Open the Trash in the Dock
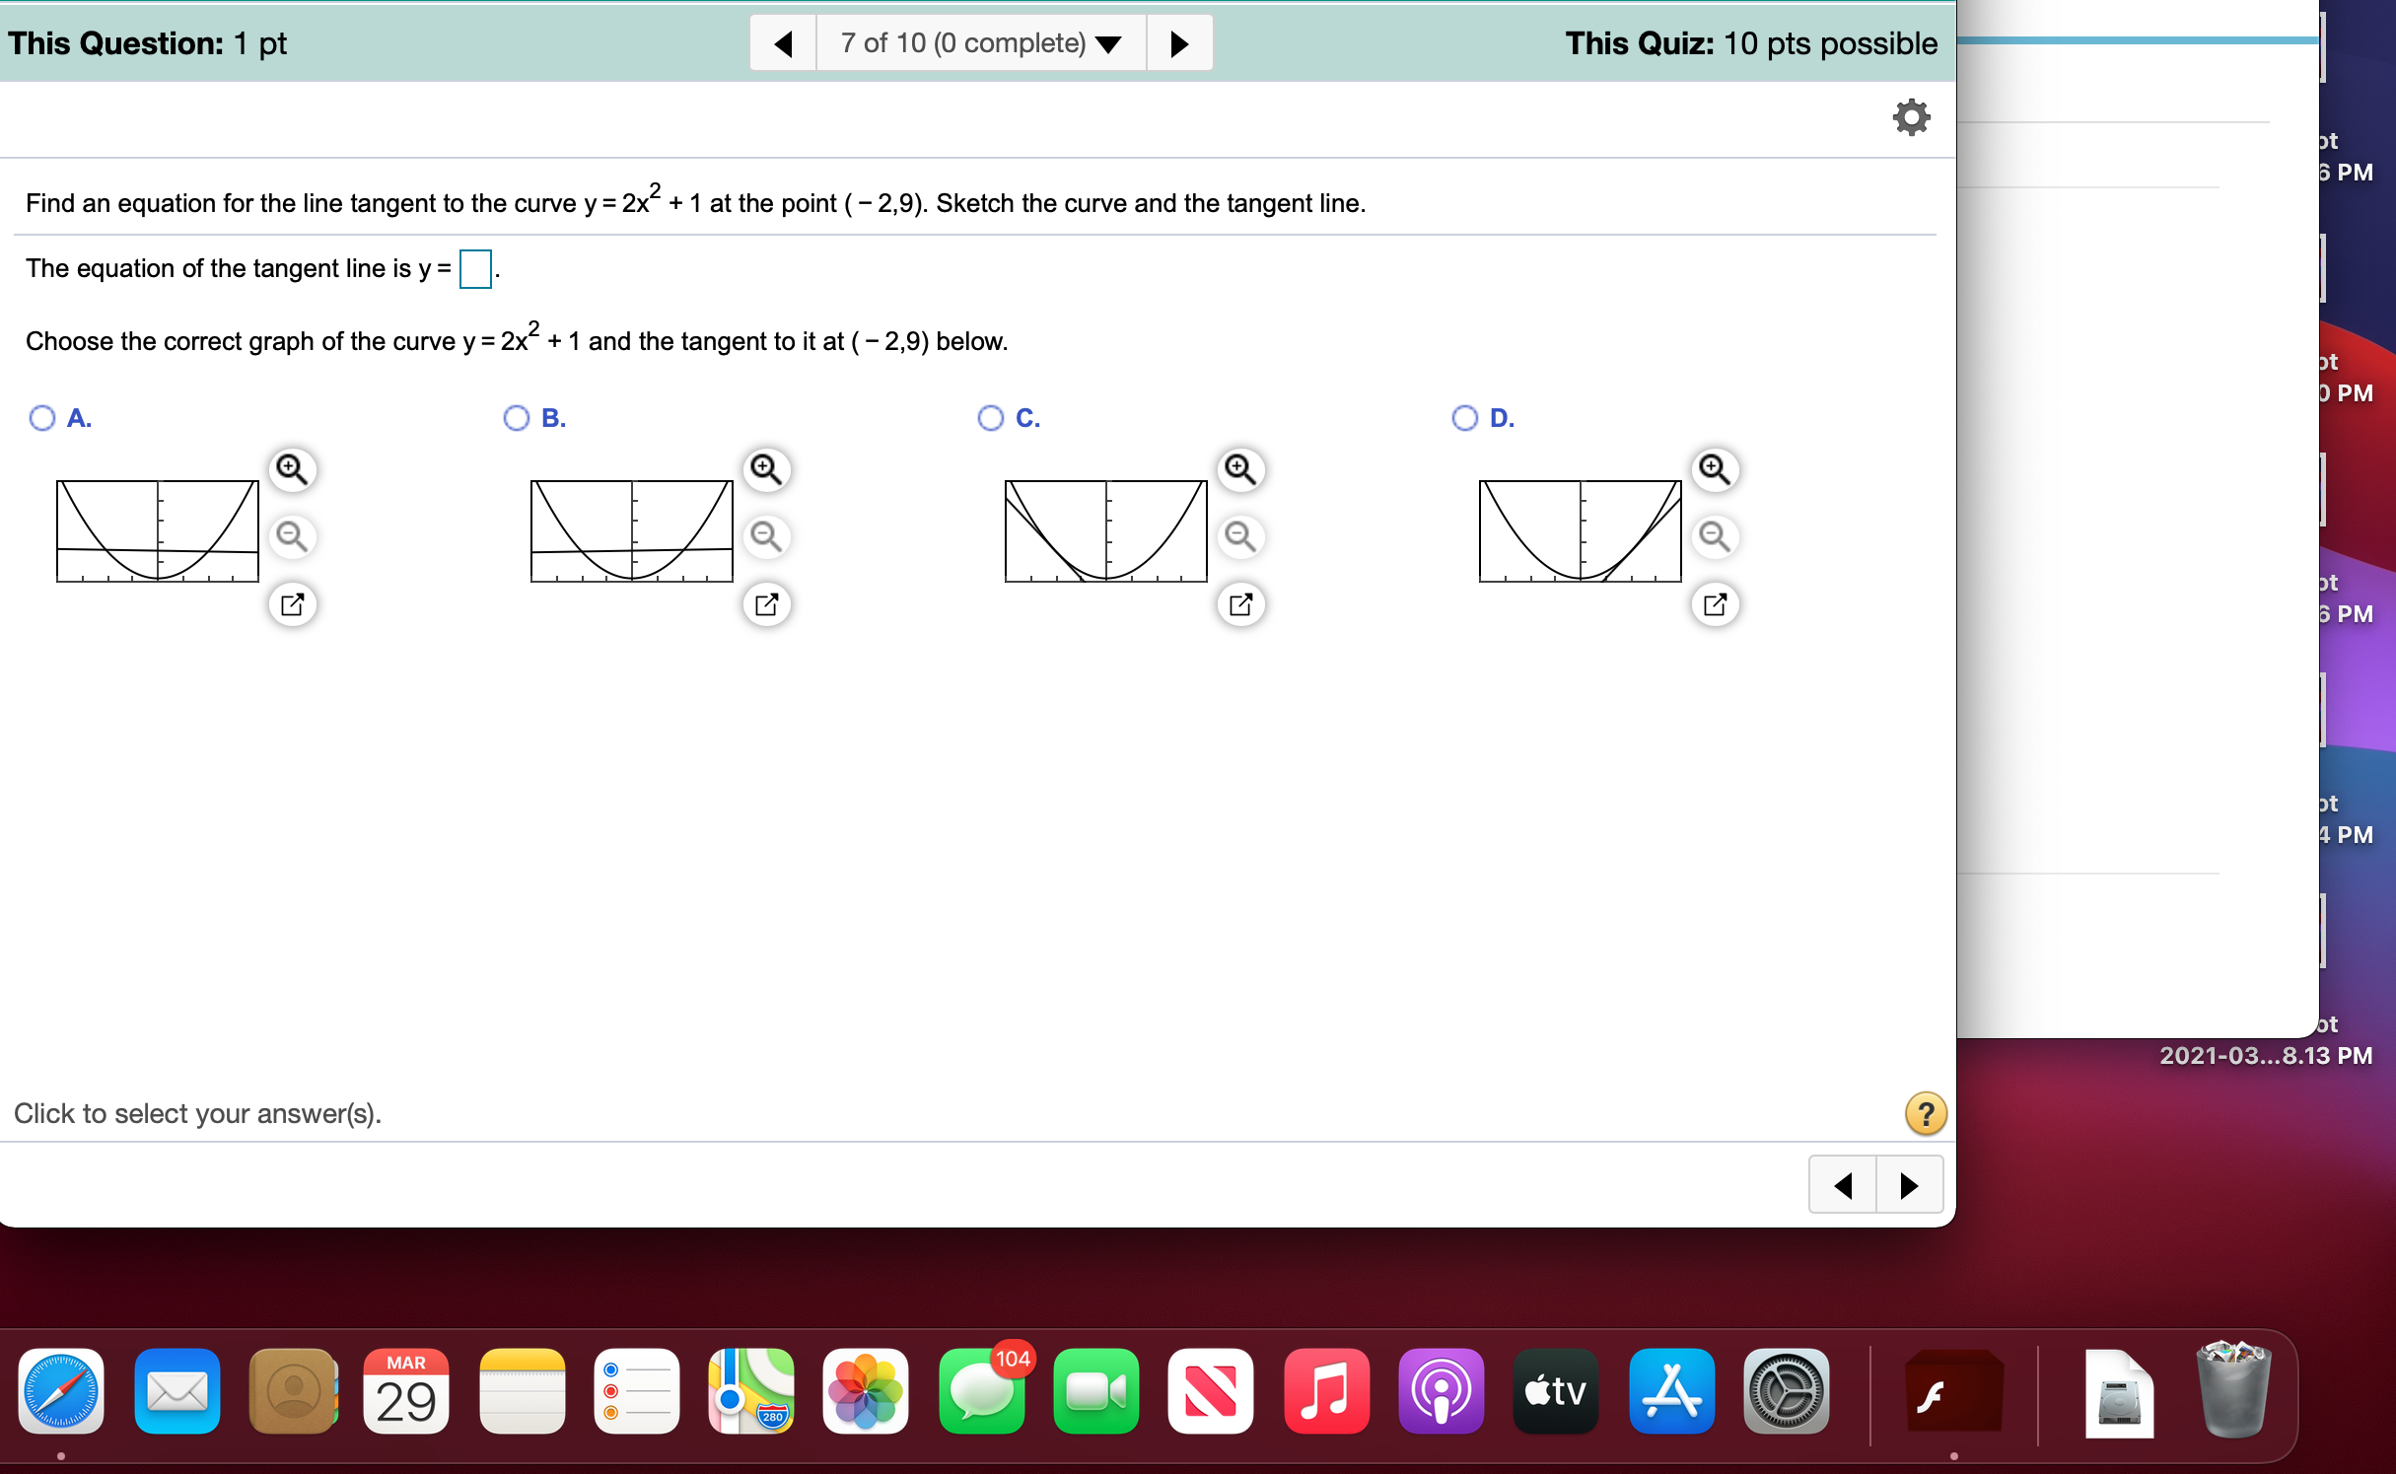 (2234, 1391)
